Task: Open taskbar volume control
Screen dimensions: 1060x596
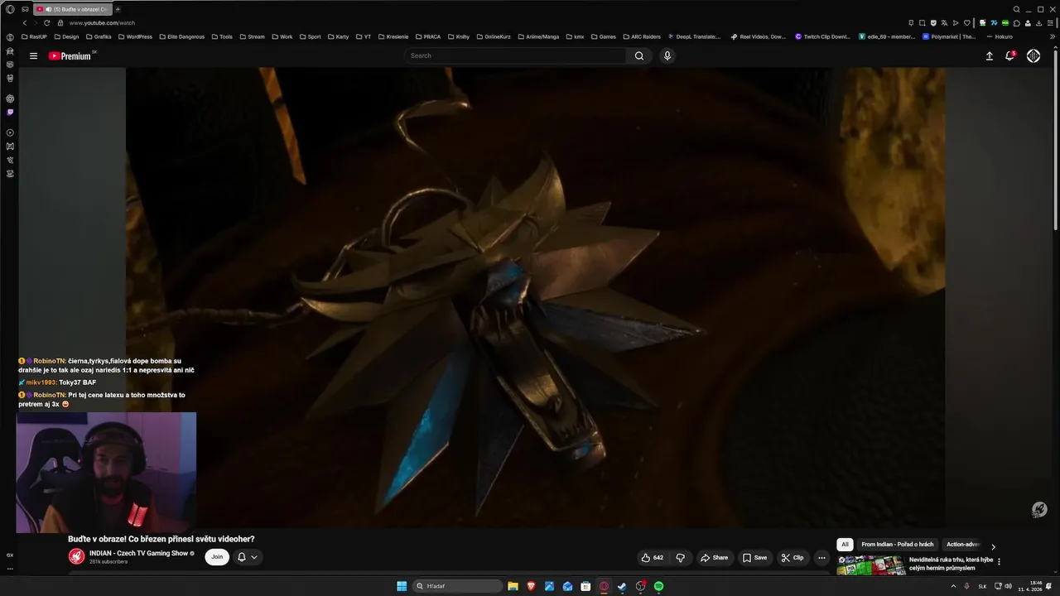Action: coord(1008,586)
